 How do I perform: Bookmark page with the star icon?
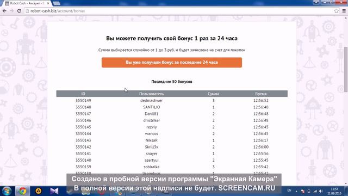[336, 11]
